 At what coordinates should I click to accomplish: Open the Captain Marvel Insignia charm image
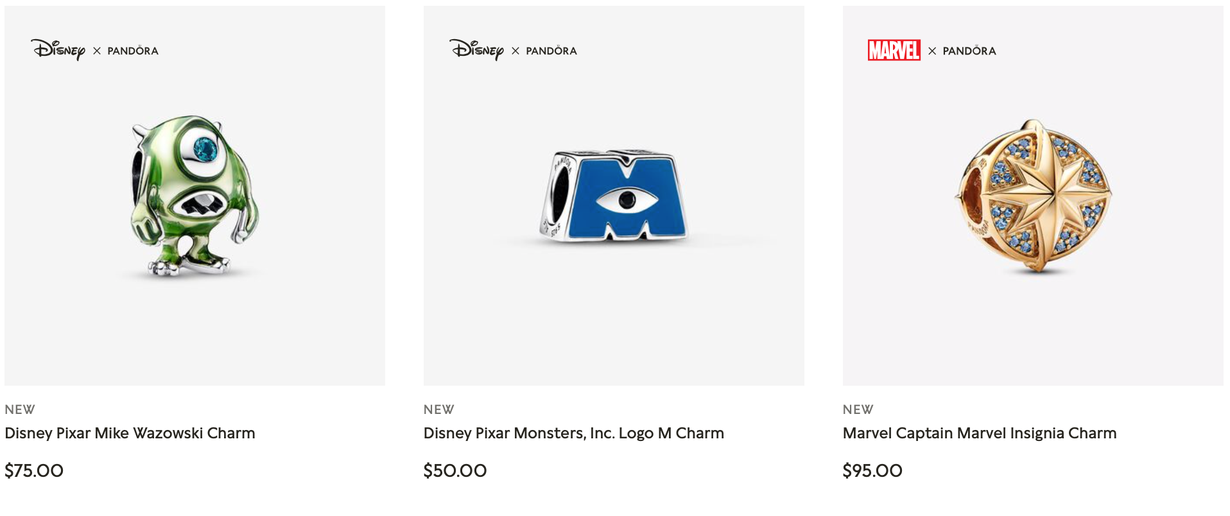click(x=1033, y=196)
